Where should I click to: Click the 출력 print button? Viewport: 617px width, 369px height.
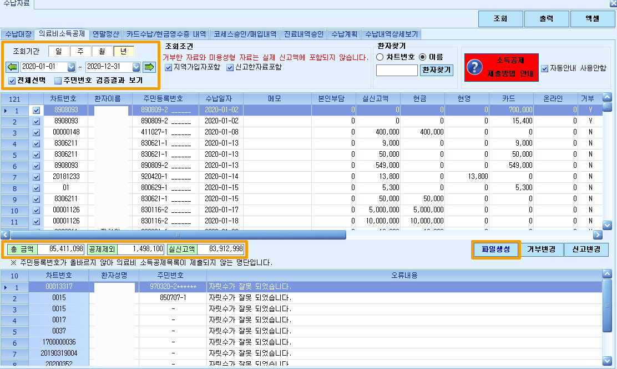546,18
